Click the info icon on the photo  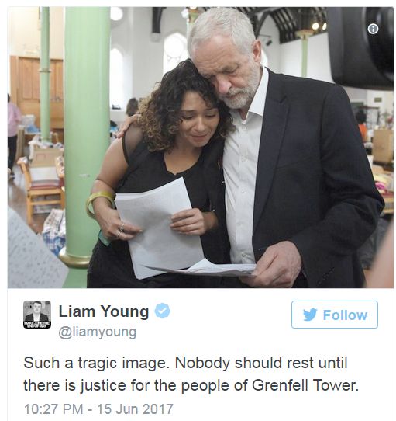373,29
